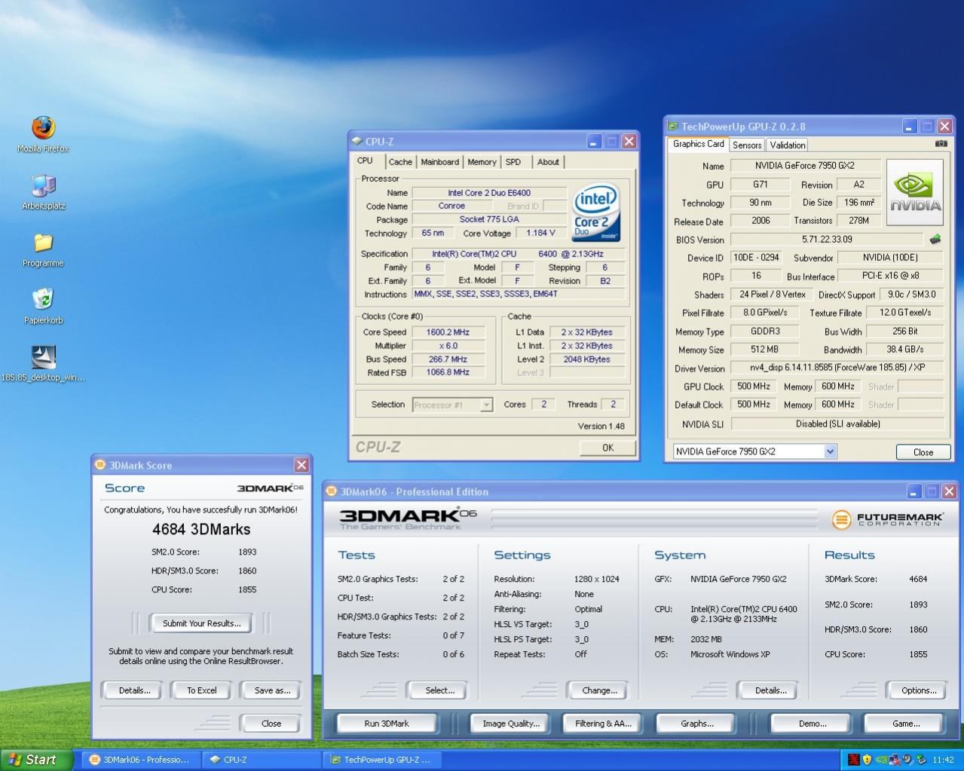Open the Filtering & AA settings button
This screenshot has height=771, width=964.
point(602,724)
